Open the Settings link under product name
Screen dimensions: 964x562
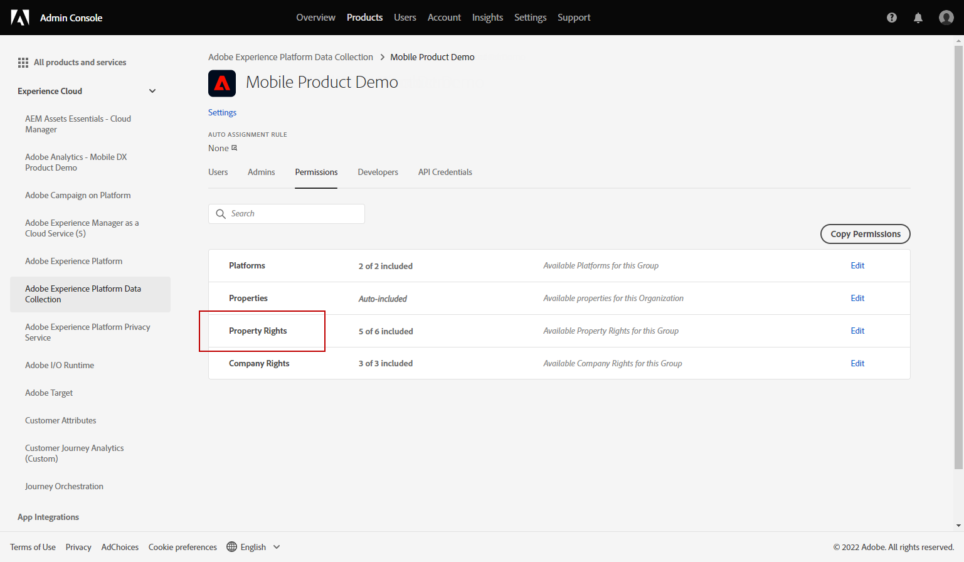coord(223,112)
